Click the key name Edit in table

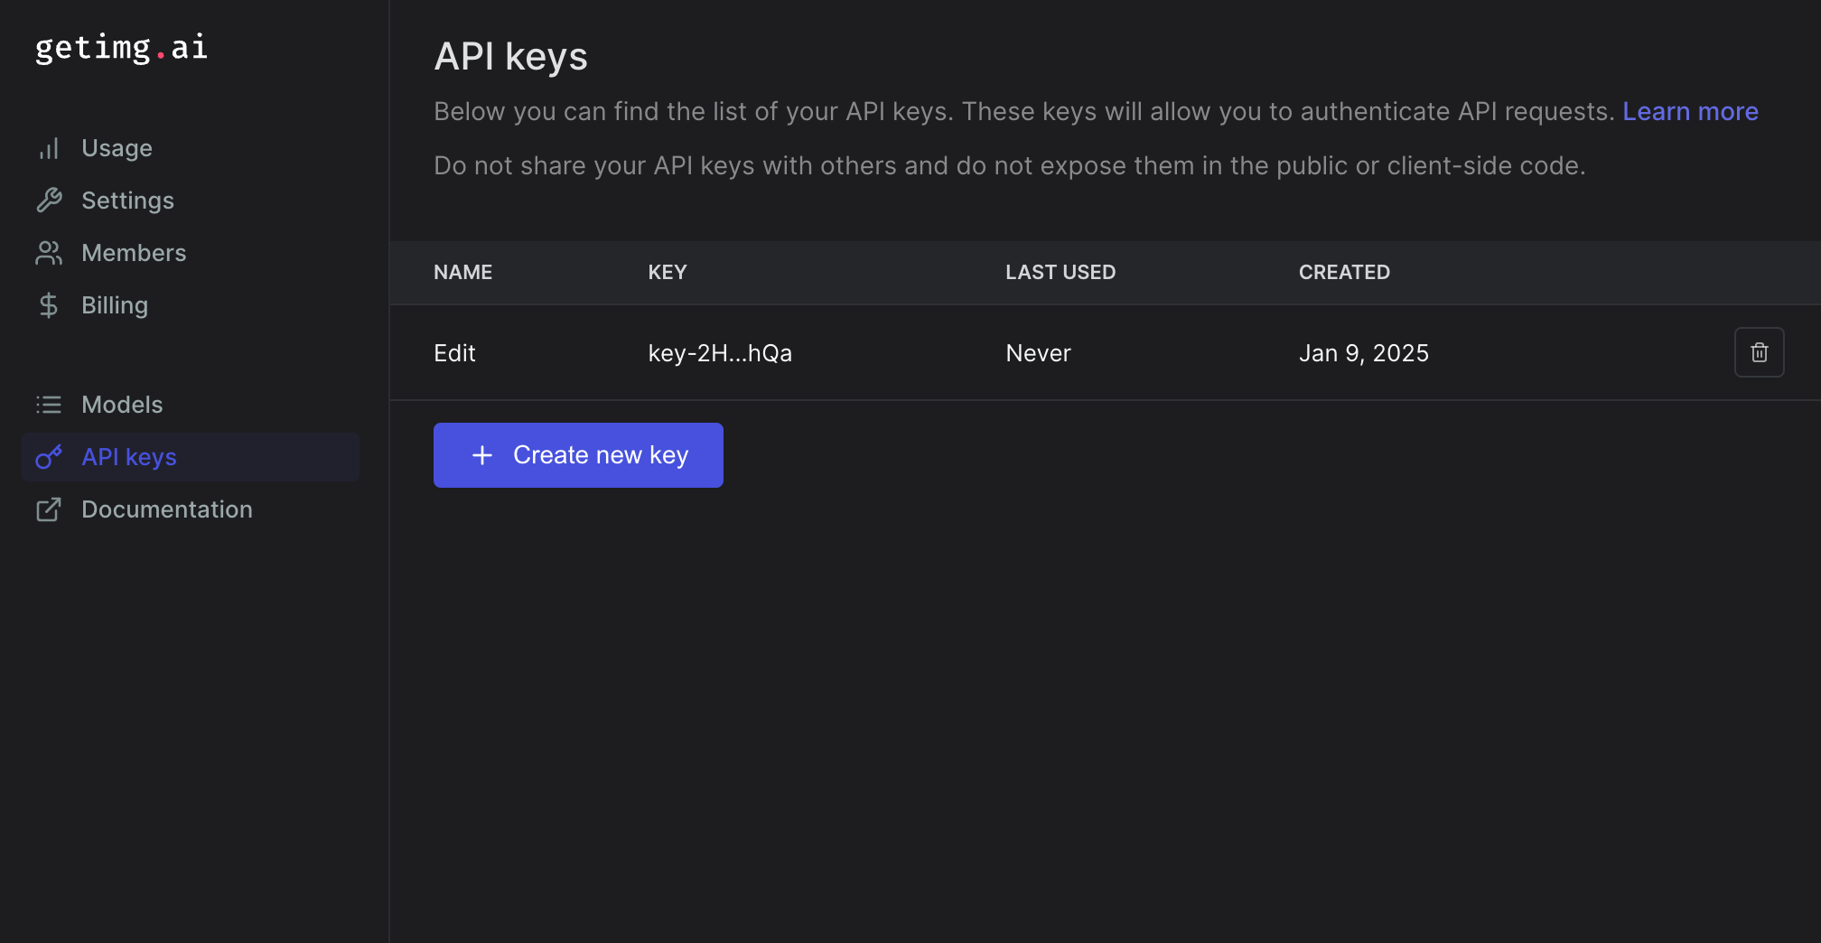coord(454,353)
